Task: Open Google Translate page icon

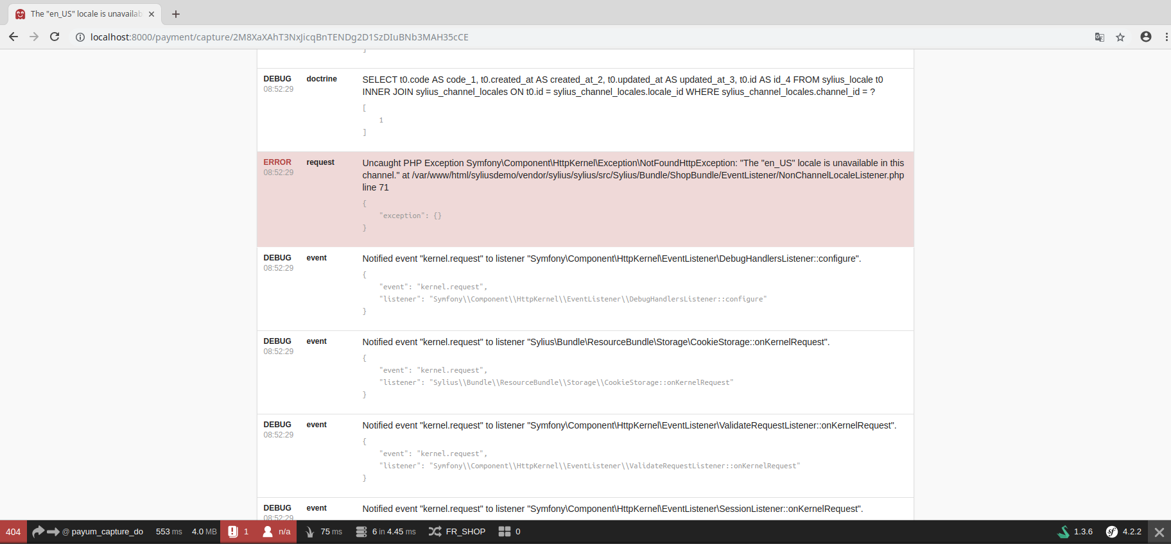Action: pos(1100,37)
